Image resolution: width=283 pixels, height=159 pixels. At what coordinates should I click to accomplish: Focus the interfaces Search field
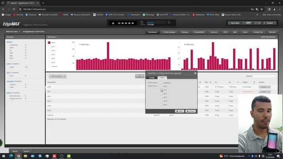tap(264, 76)
